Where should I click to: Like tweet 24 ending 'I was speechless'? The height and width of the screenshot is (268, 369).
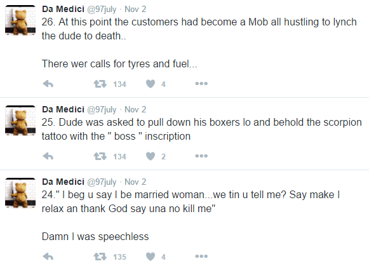pos(151,257)
